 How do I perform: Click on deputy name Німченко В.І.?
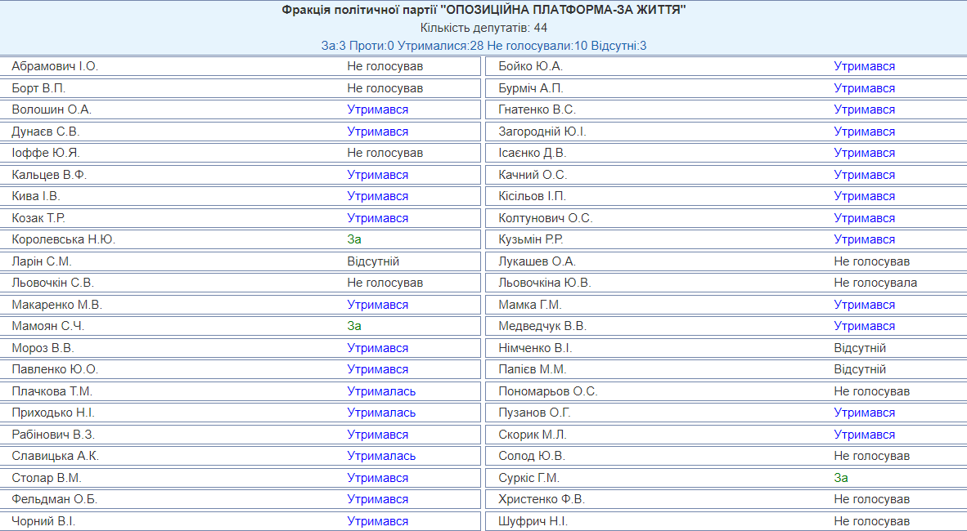coord(536,348)
